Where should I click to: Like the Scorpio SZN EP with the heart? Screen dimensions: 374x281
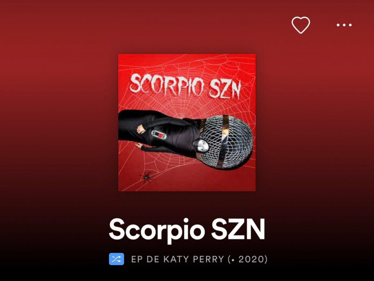pos(301,25)
